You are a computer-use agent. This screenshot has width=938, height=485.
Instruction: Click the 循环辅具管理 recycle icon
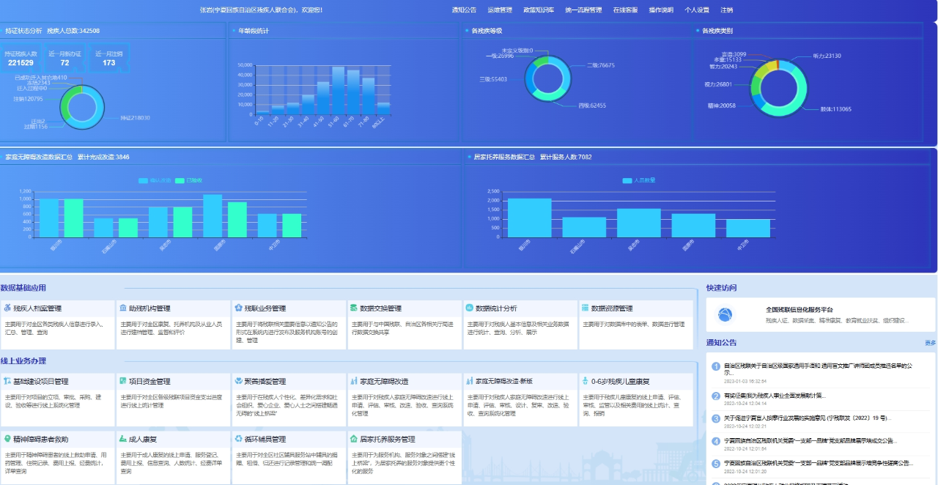tap(238, 439)
